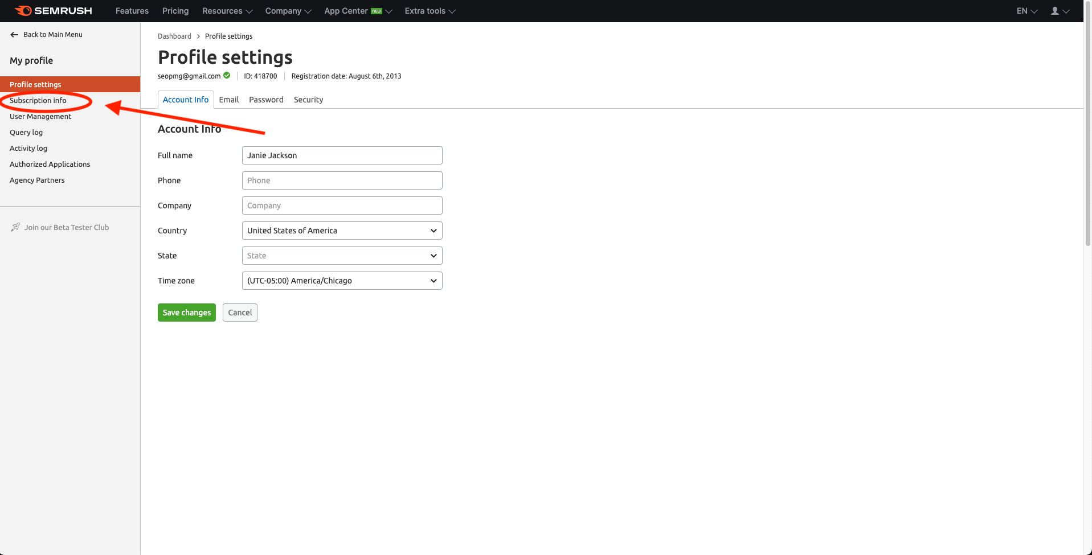Click the Semrush logo icon

[x=23, y=11]
